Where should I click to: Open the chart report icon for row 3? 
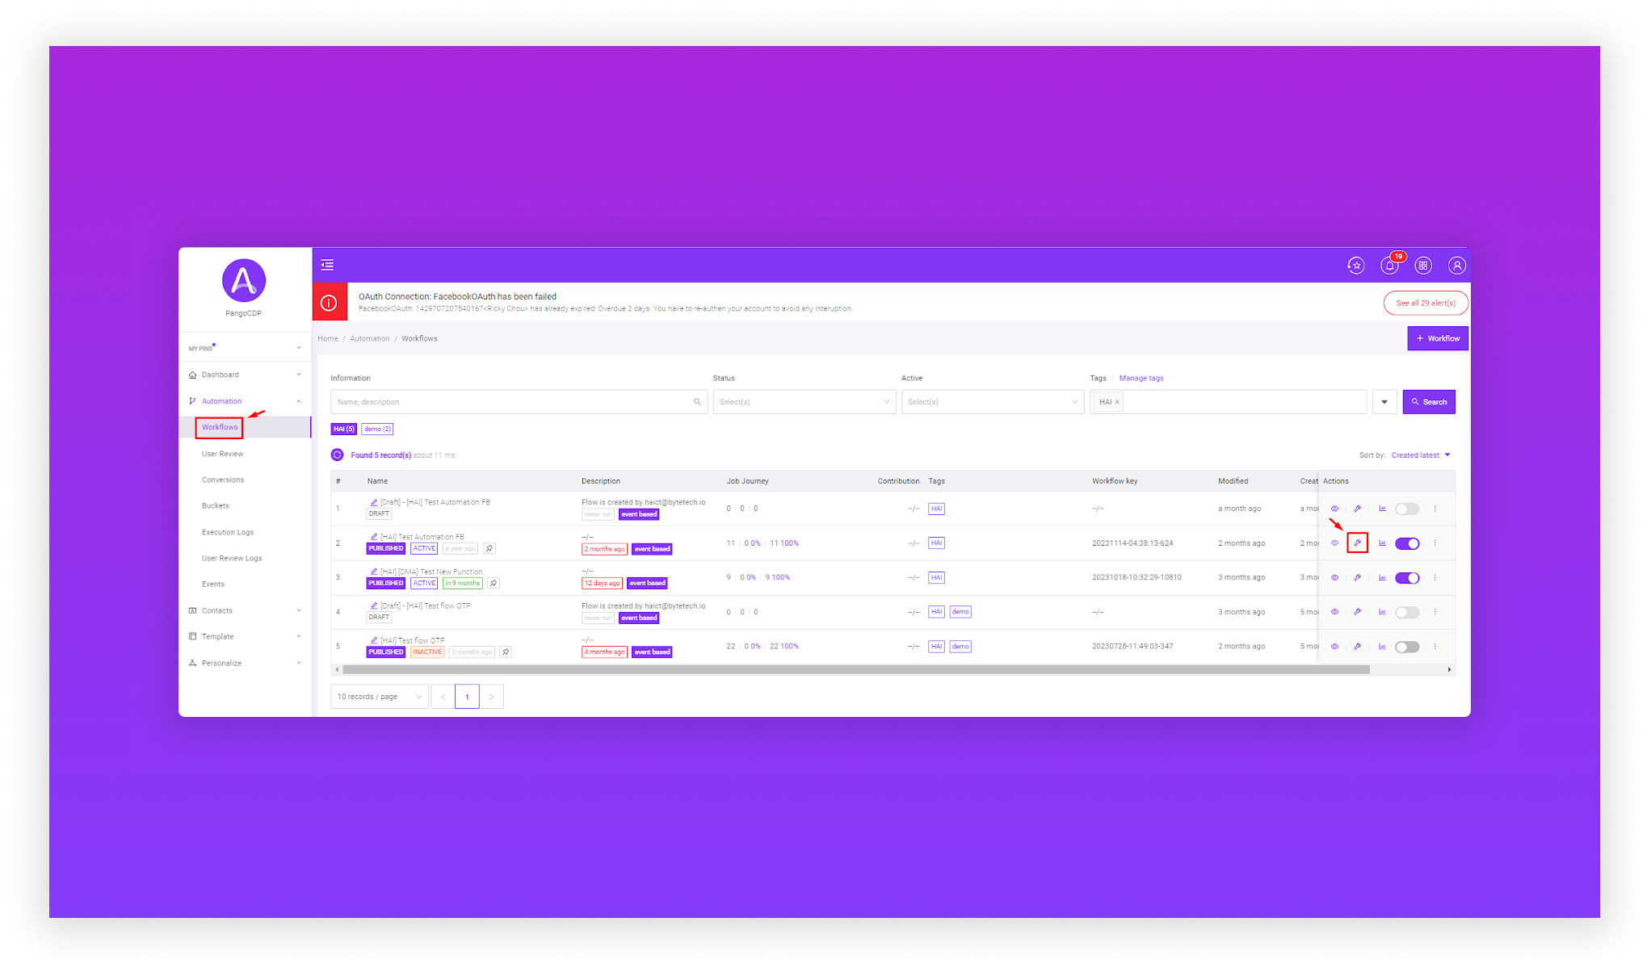point(1382,577)
